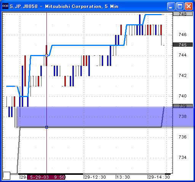Click the 5-29-03 9:50 time cursor label
This screenshot has height=182, width=195.
[46, 177]
